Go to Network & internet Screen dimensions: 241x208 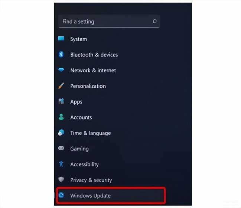click(93, 71)
